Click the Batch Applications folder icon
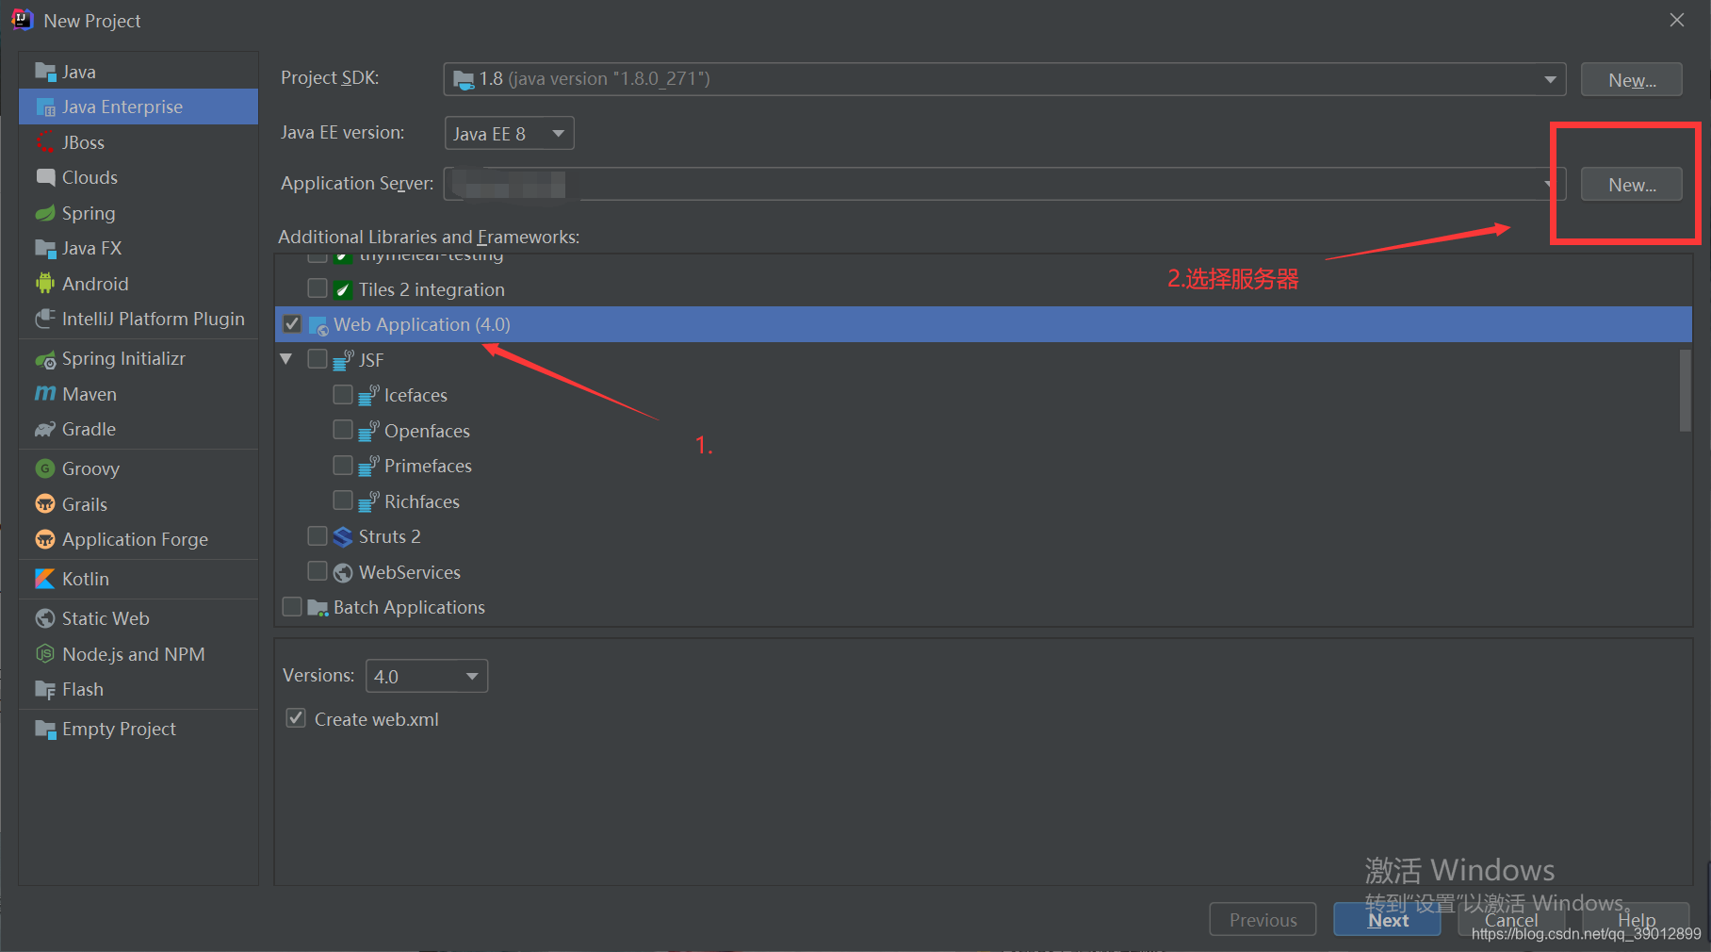The image size is (1711, 952). point(318,607)
